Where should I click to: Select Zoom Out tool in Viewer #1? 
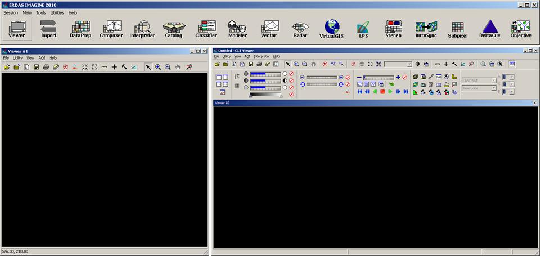pos(168,67)
